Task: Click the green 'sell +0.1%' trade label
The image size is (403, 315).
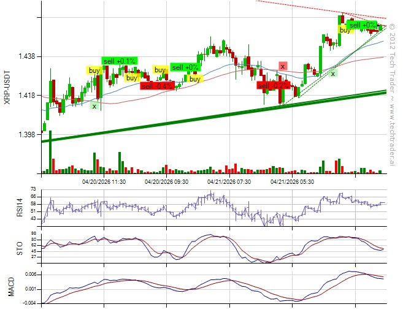Action: click(x=120, y=61)
